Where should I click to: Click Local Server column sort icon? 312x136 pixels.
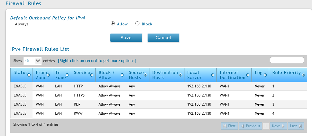pos(213,75)
